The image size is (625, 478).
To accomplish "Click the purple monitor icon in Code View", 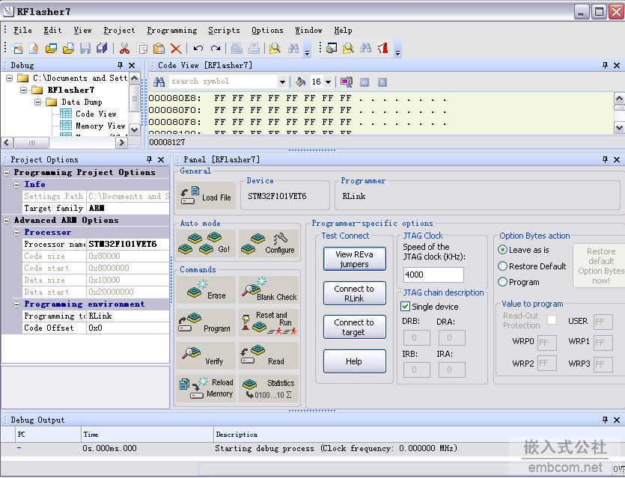I will (346, 82).
